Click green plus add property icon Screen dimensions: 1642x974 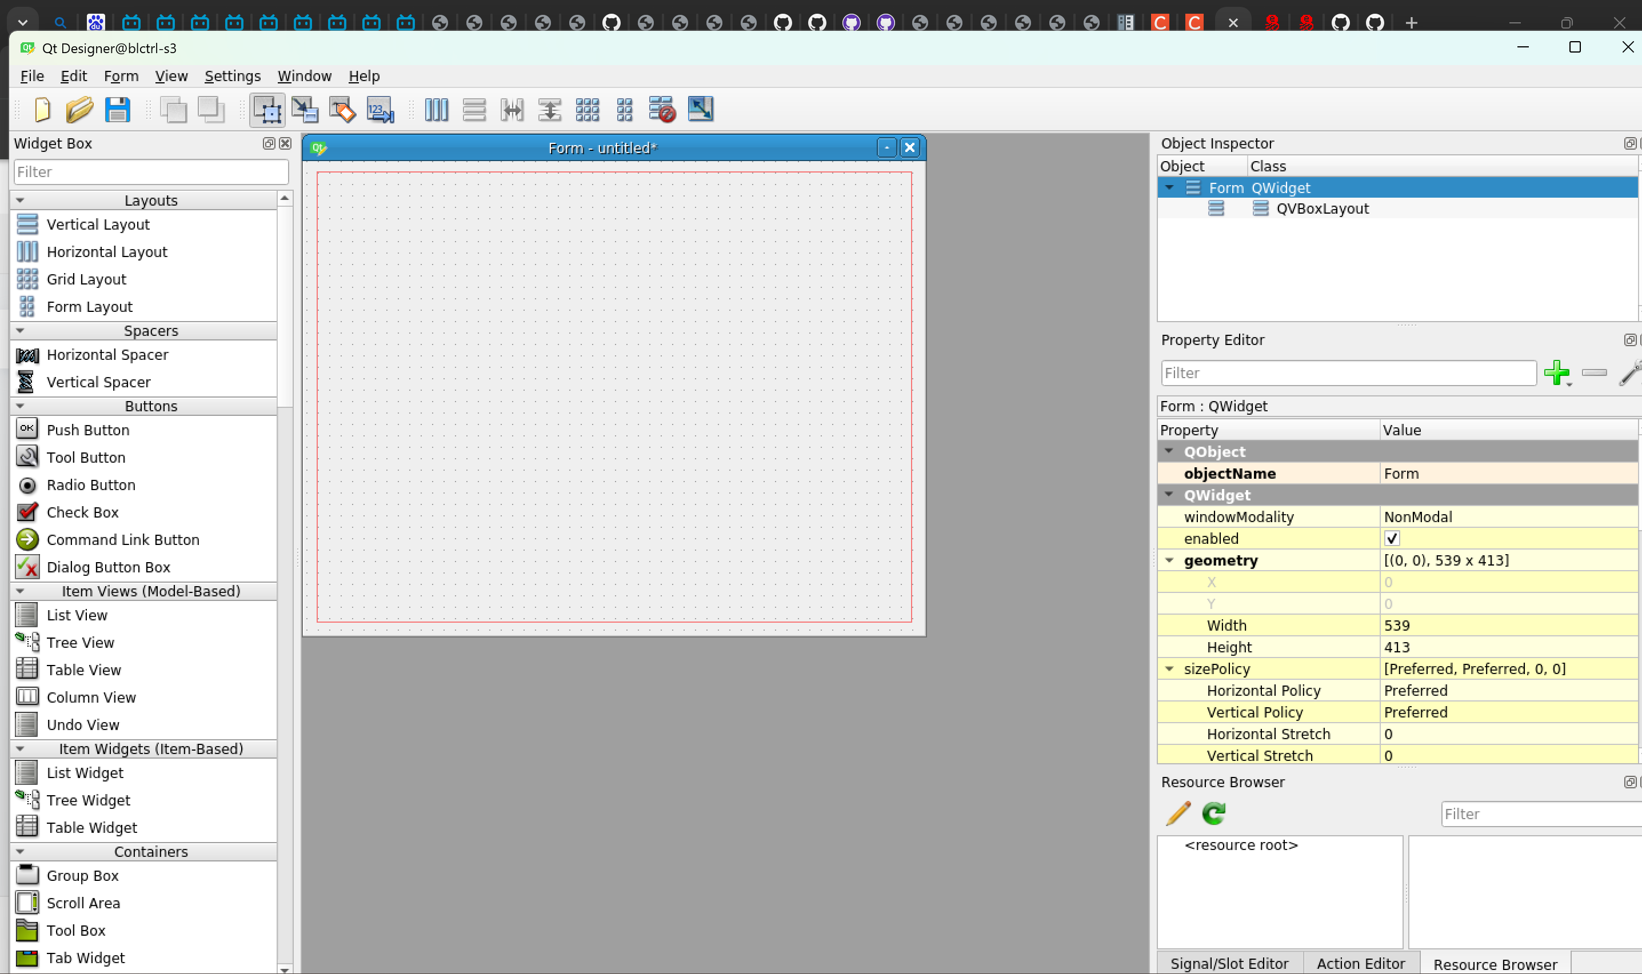[1556, 373]
